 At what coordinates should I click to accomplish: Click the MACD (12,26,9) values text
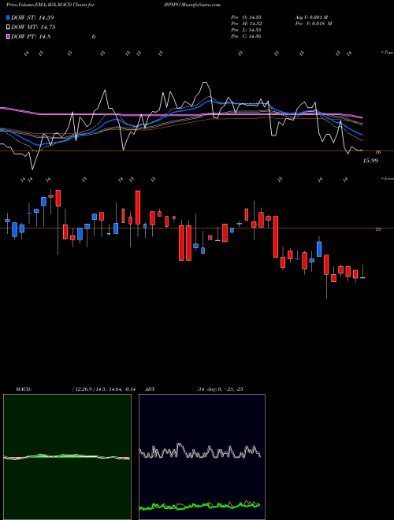pyautogui.click(x=103, y=389)
